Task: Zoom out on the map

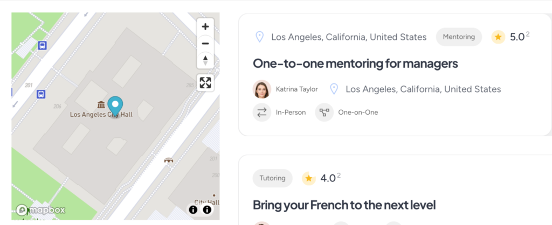Action: 205,43
